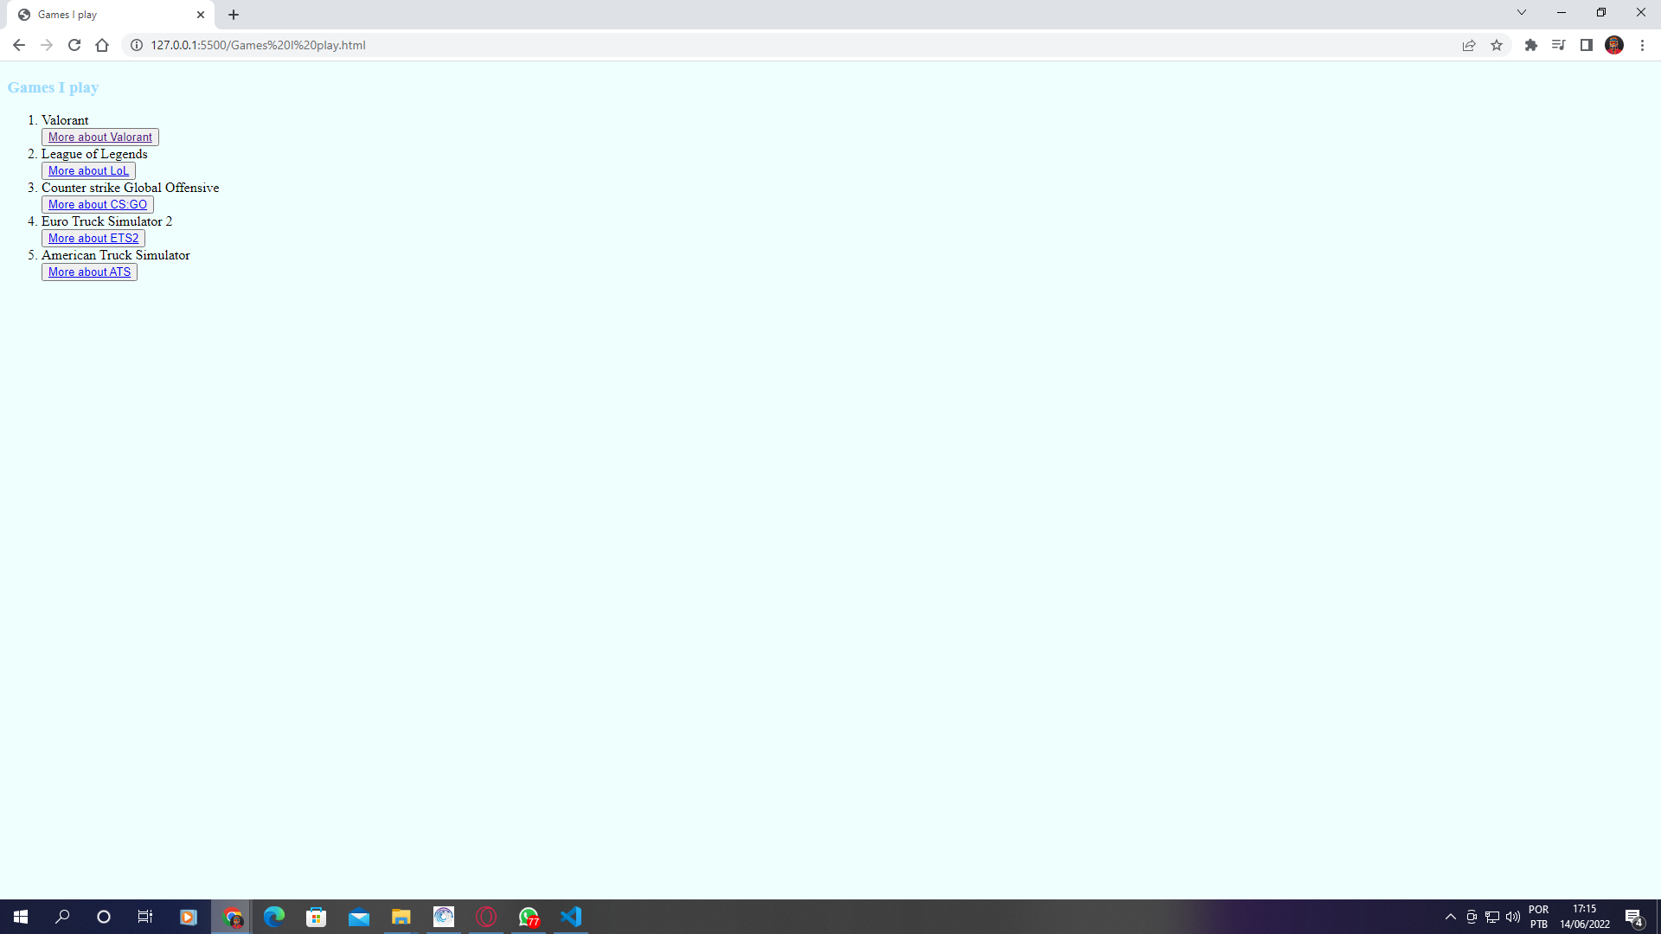Open a new browser tab
Viewport: 1661px width, 934px height.
(234, 15)
